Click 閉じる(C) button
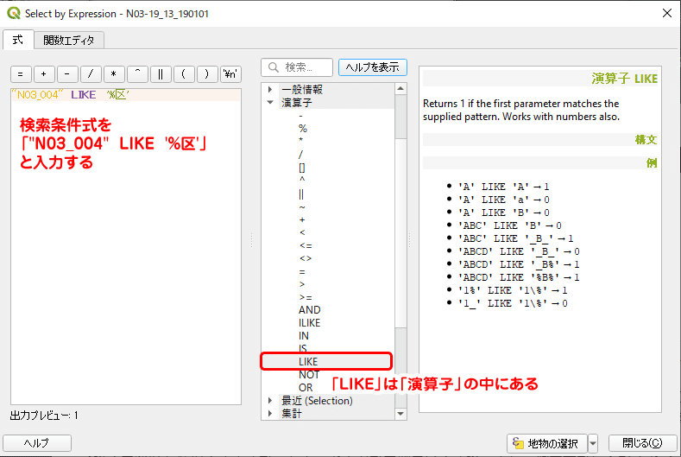This screenshot has width=681, height=457. click(642, 443)
